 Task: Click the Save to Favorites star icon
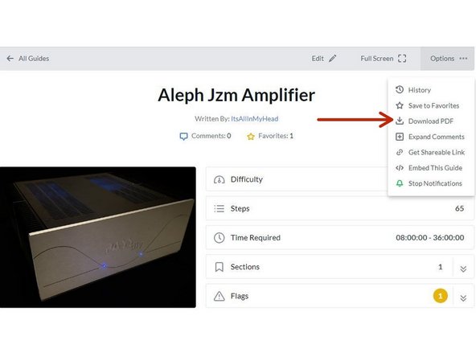click(400, 105)
